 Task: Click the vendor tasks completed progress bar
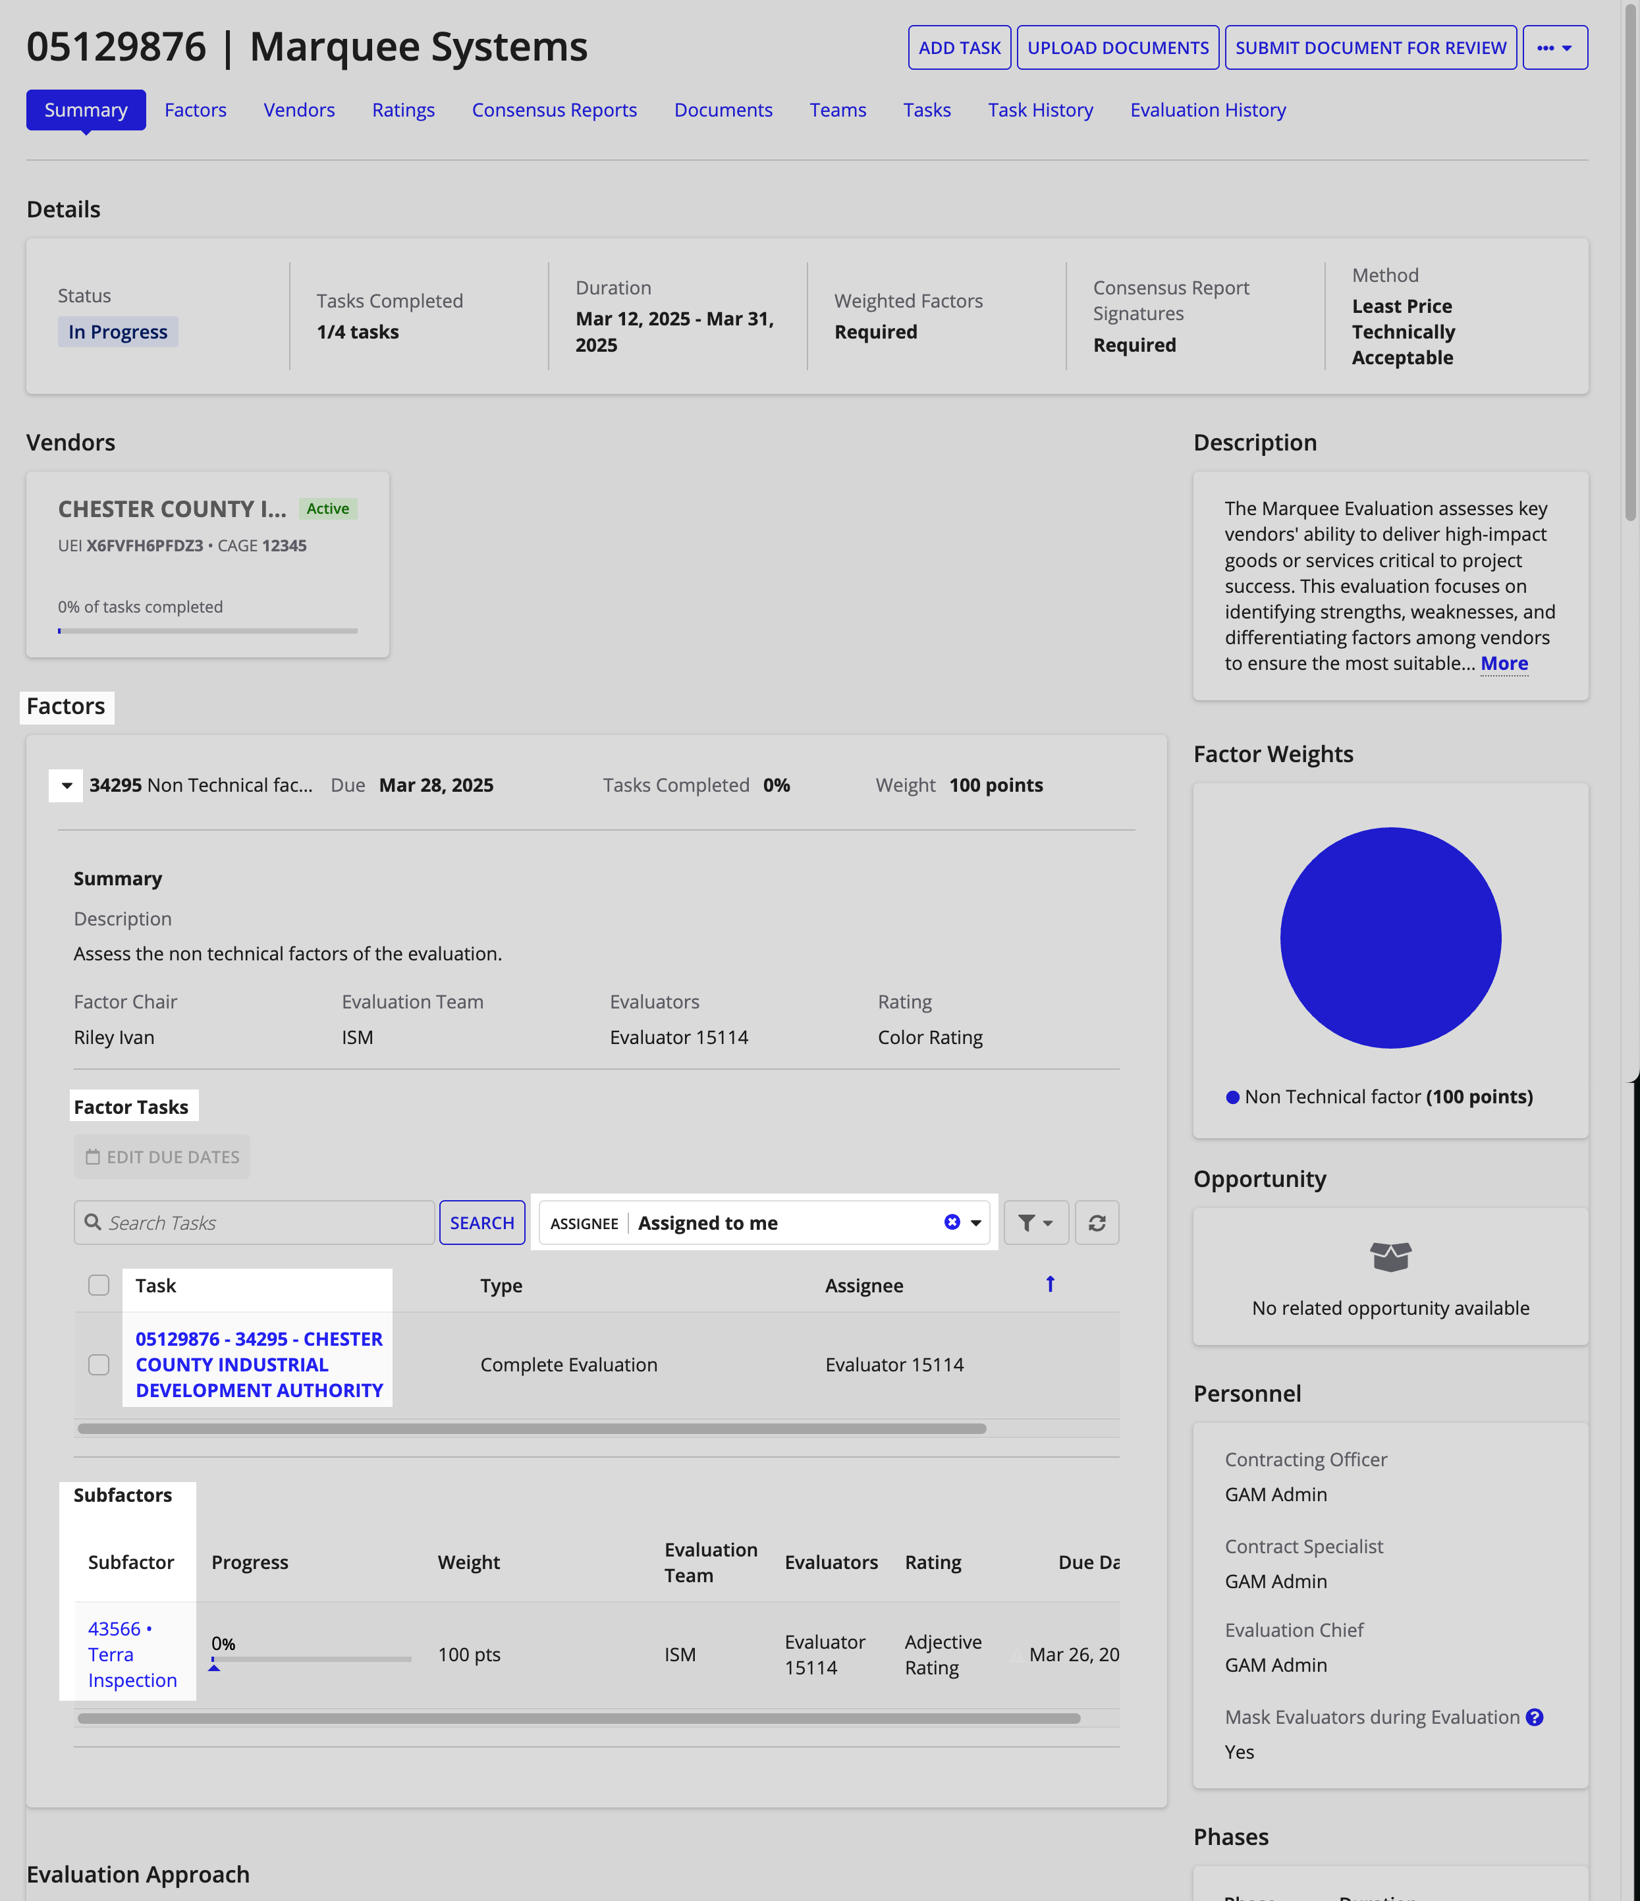click(207, 631)
